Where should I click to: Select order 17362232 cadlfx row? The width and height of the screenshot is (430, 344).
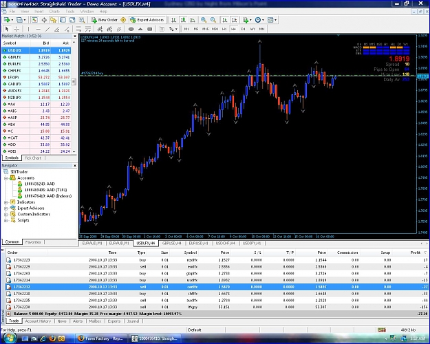217,287
